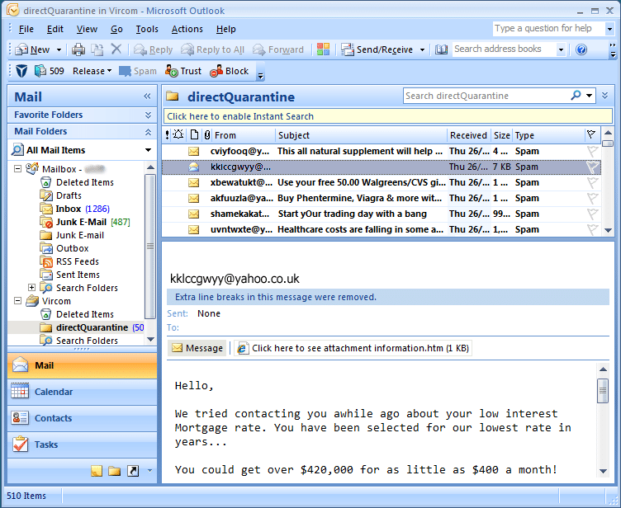This screenshot has height=508, width=621.
Task: Collapse the Mailbox tree node
Action: [x=18, y=169]
